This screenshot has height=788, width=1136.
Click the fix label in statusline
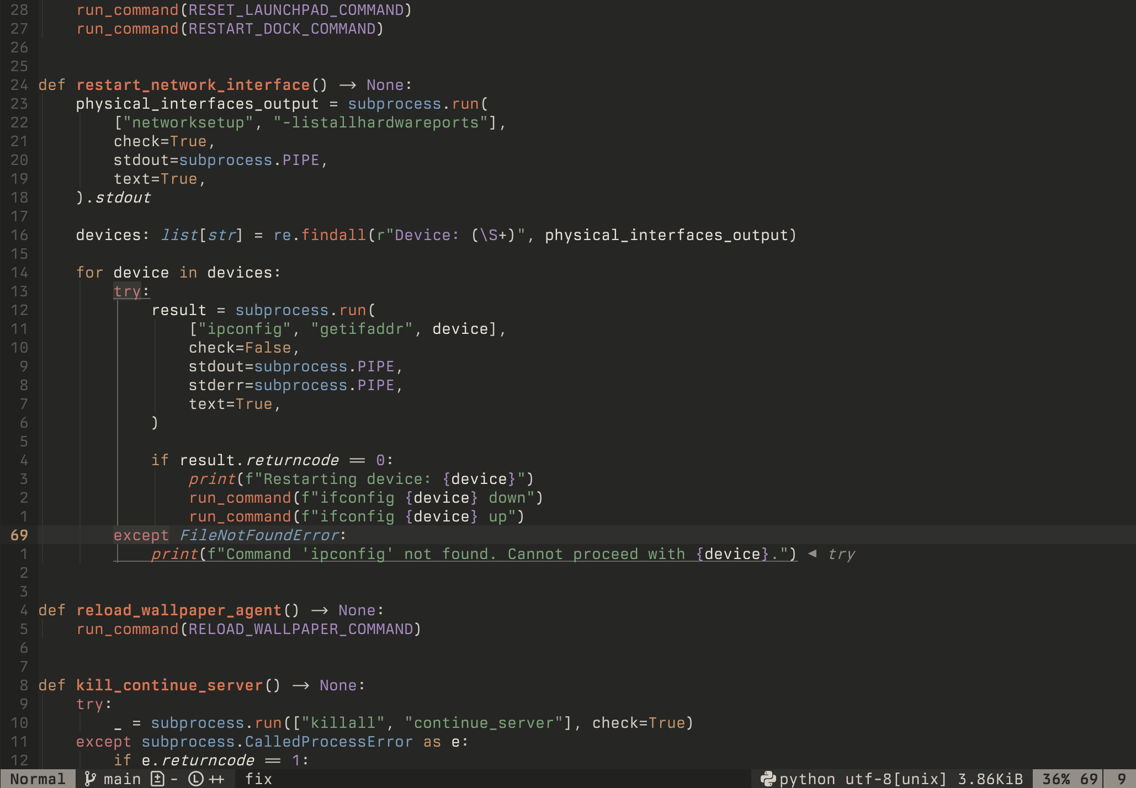(x=258, y=779)
